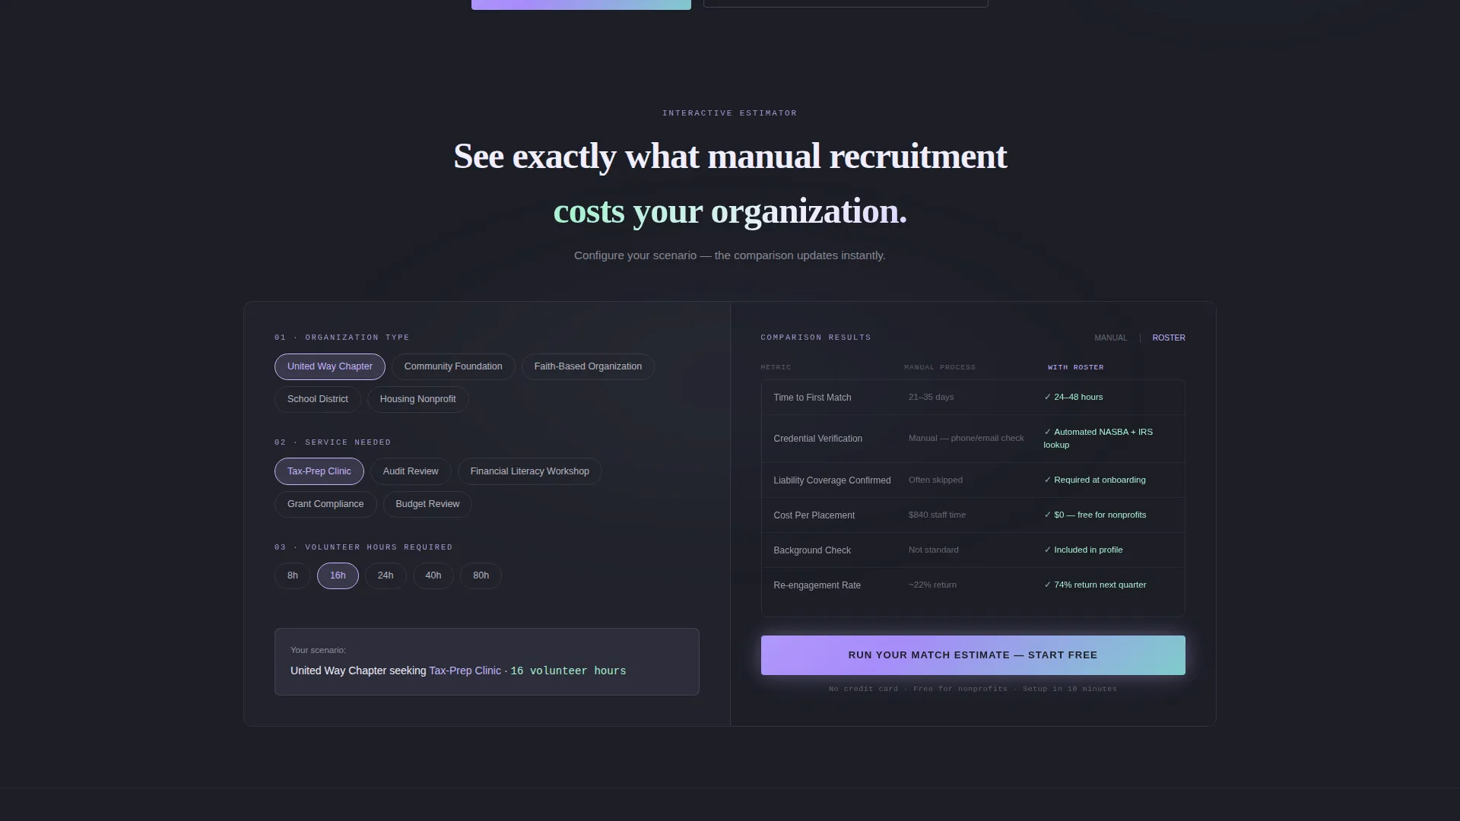
Task: Choose Housing Nonprofit option
Action: (417, 399)
